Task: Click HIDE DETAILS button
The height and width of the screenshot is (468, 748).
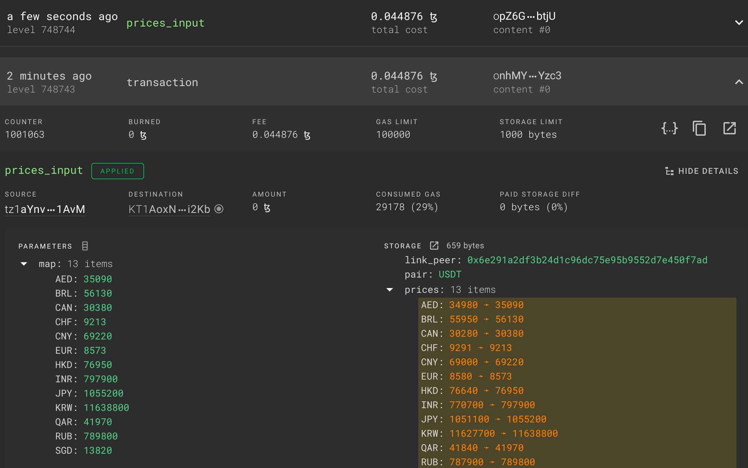Action: (x=708, y=171)
